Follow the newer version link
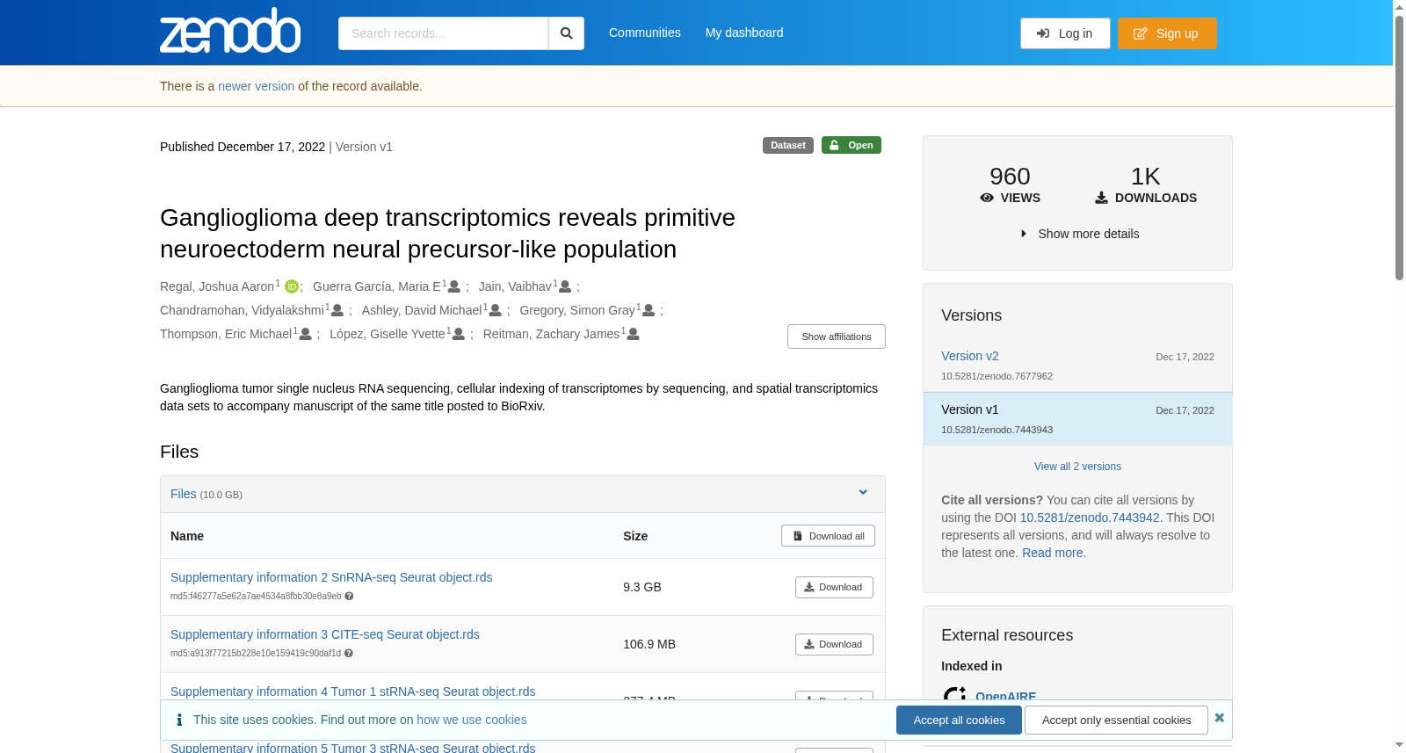Screen dimensions: 1406x753 [257, 86]
